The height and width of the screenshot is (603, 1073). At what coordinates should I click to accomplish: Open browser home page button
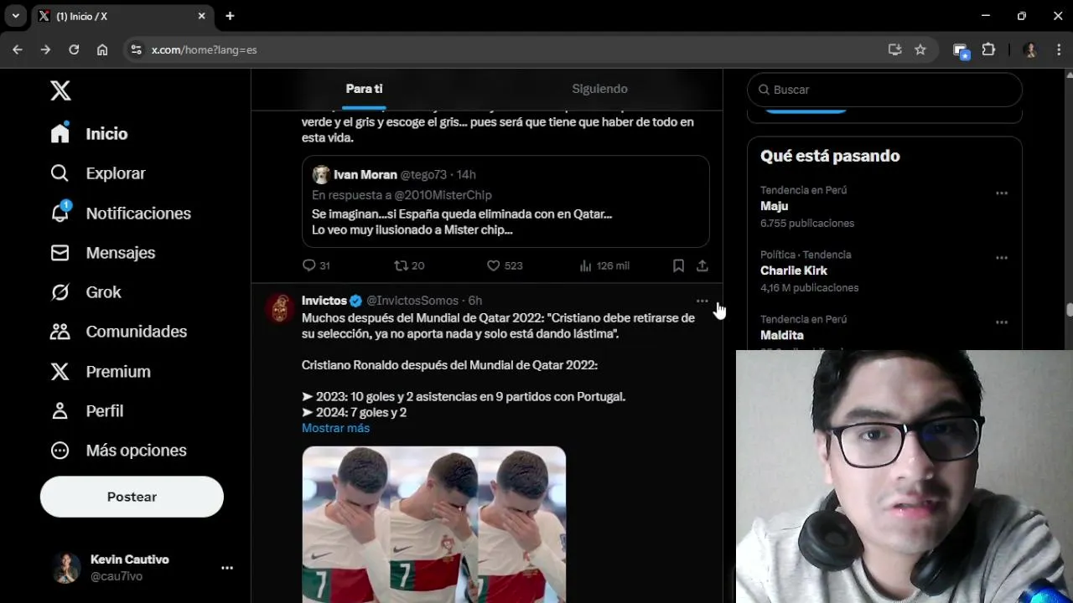click(102, 49)
